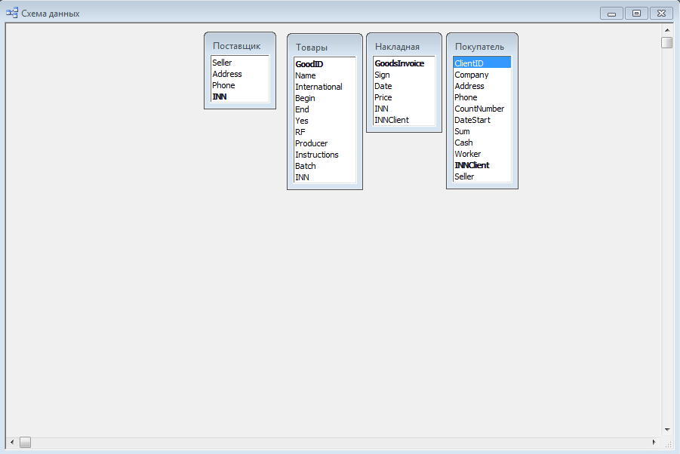Select CountNumber field in Покупатель
Screen dimensions: 680x454
click(x=482, y=109)
